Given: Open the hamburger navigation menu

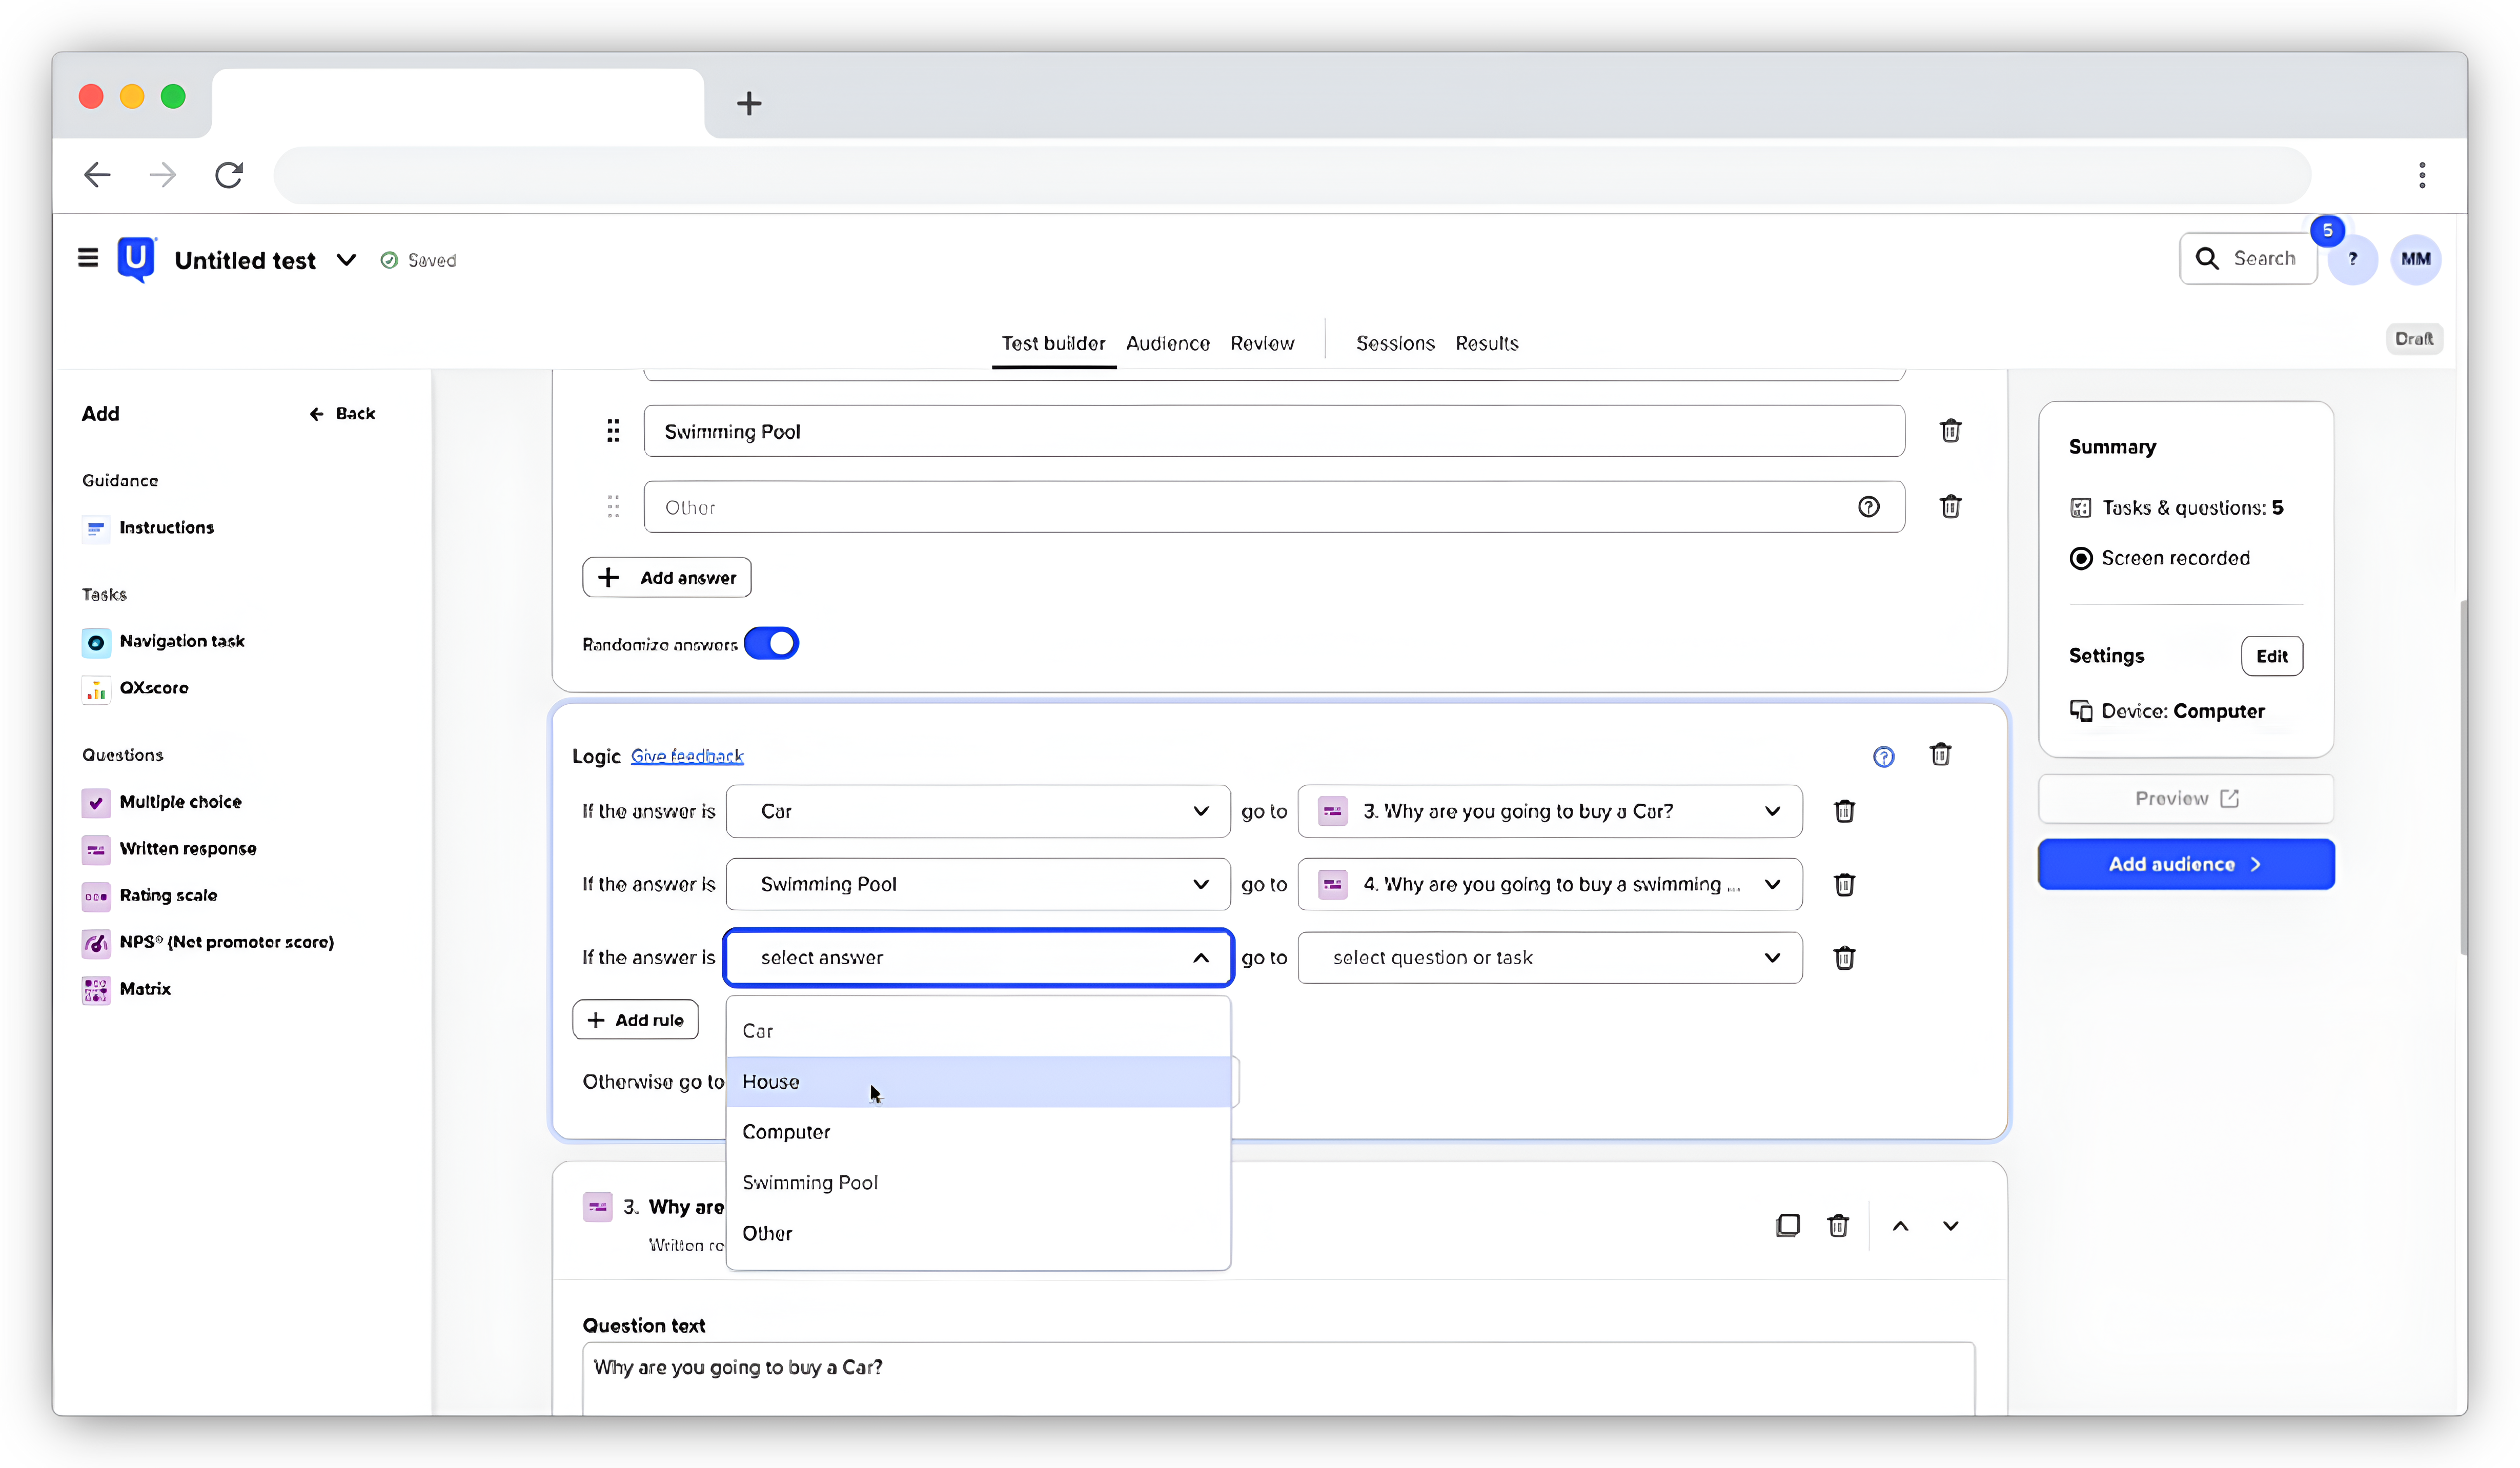Looking at the screenshot, I should tap(88, 258).
